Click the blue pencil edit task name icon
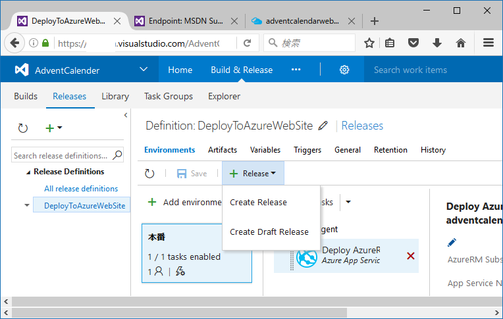 tap(452, 243)
